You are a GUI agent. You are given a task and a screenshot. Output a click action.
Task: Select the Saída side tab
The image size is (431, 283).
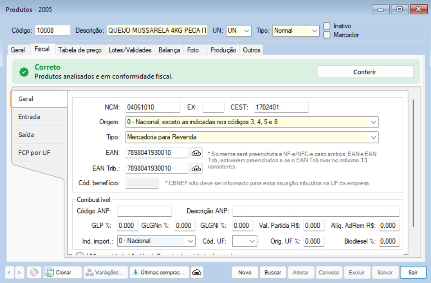click(x=39, y=135)
